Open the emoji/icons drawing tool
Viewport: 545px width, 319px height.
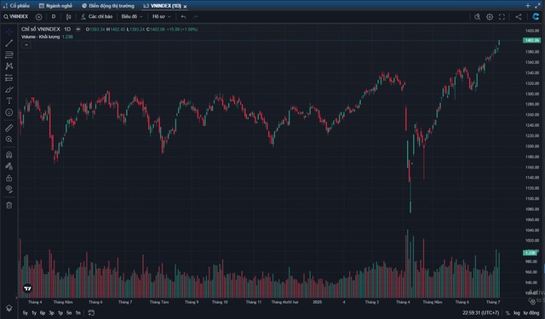click(x=9, y=112)
